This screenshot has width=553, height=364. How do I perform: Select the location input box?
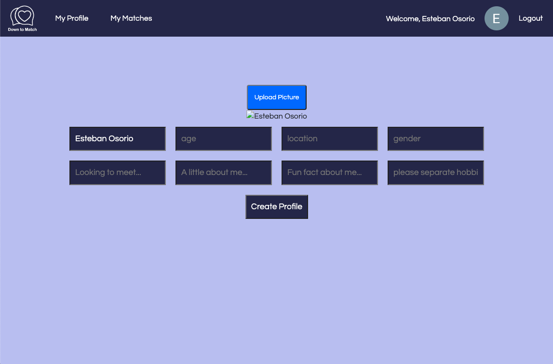[329, 138]
